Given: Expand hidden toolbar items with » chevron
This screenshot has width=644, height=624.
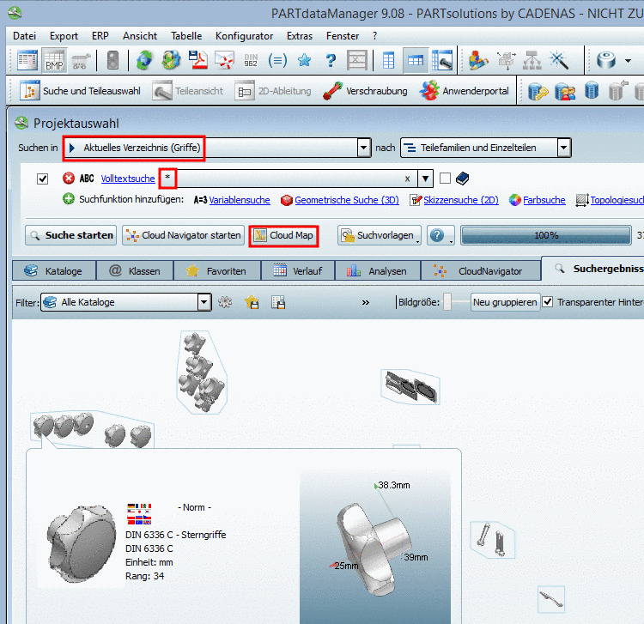Looking at the screenshot, I should click(365, 302).
